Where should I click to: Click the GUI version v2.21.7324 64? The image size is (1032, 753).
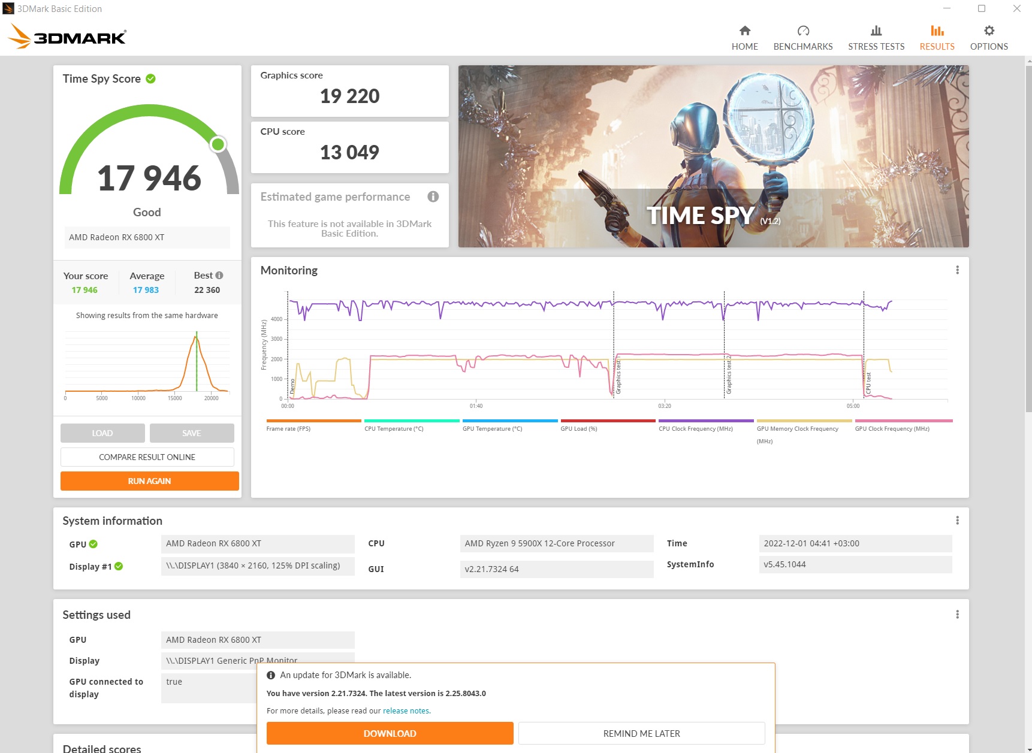coord(557,569)
